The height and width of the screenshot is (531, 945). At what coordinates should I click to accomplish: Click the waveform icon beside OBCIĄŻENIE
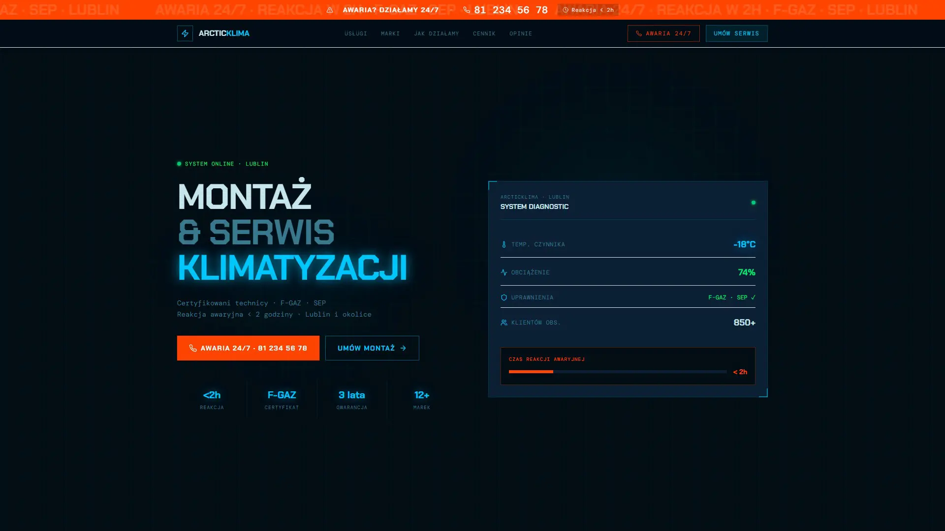pos(504,272)
